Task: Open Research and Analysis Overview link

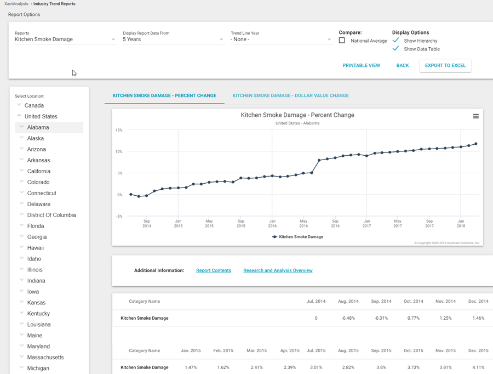Action: tap(278, 270)
